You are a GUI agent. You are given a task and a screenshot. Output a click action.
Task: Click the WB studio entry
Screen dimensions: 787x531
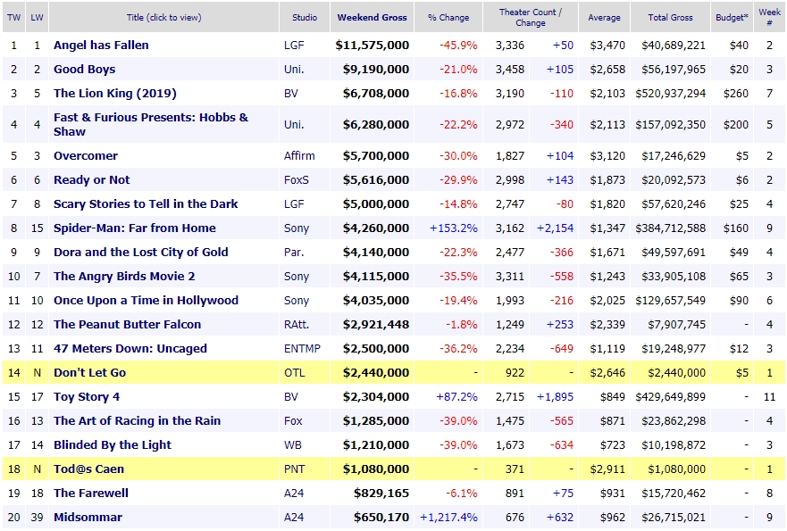[292, 444]
